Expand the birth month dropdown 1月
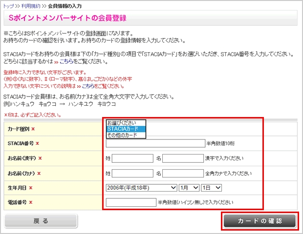This screenshot has height=234, width=303. (189, 188)
